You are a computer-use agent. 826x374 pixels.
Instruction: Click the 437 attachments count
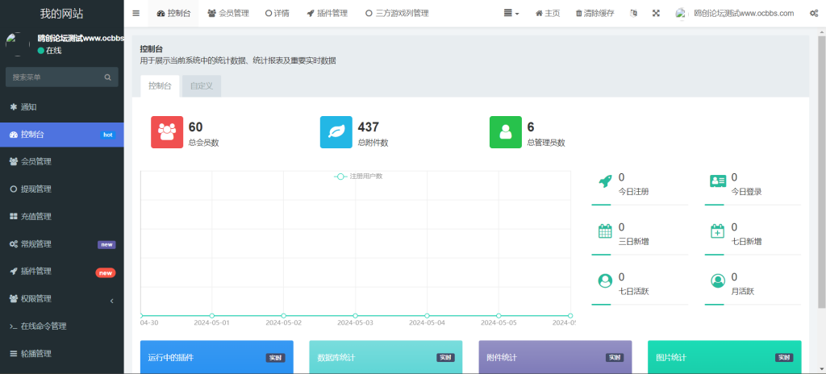click(368, 127)
